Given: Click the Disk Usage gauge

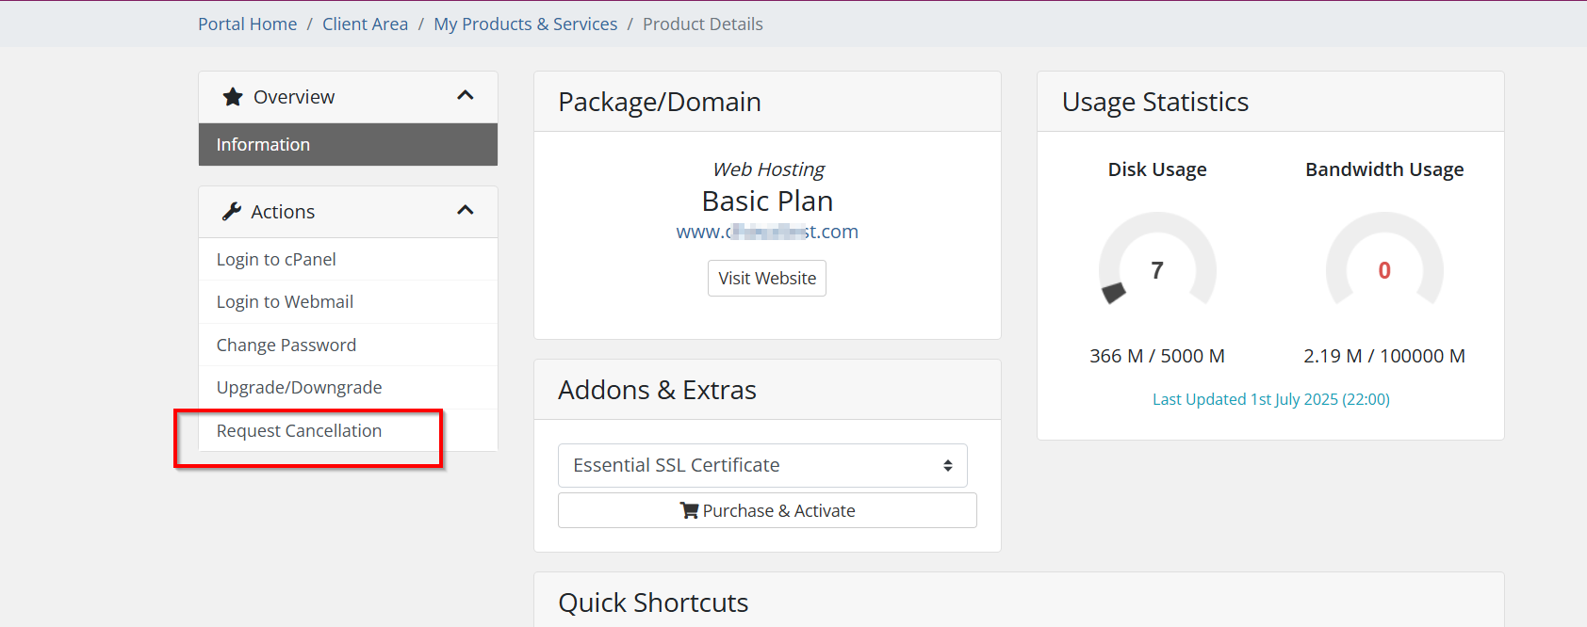Looking at the screenshot, I should pyautogui.click(x=1157, y=269).
